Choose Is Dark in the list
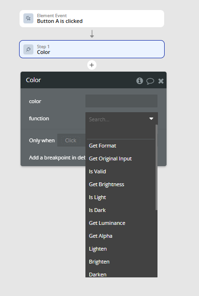The height and width of the screenshot is (296, 199). coord(97,210)
